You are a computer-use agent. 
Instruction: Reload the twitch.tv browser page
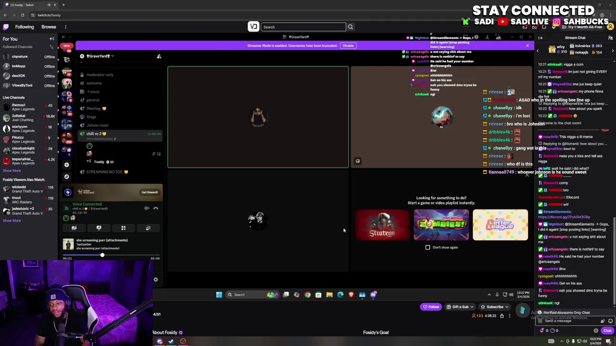coord(22,15)
